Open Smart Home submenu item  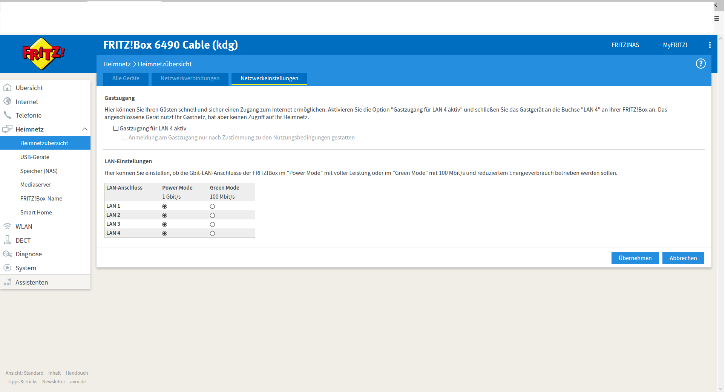point(36,212)
